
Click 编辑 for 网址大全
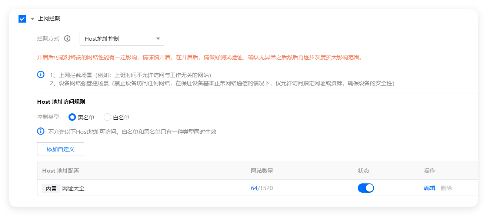[429, 188]
